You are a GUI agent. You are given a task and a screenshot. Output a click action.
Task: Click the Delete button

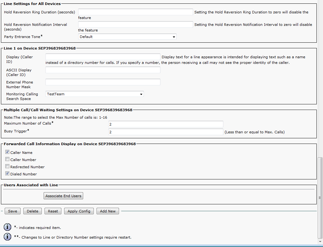[32, 211]
